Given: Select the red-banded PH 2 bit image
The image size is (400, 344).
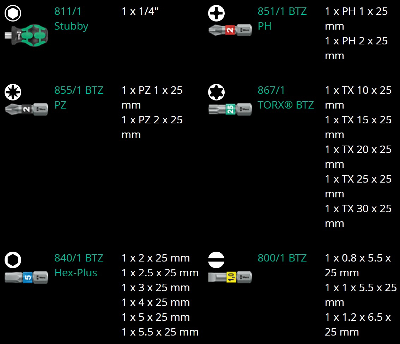Looking at the screenshot, I should [x=230, y=30].
